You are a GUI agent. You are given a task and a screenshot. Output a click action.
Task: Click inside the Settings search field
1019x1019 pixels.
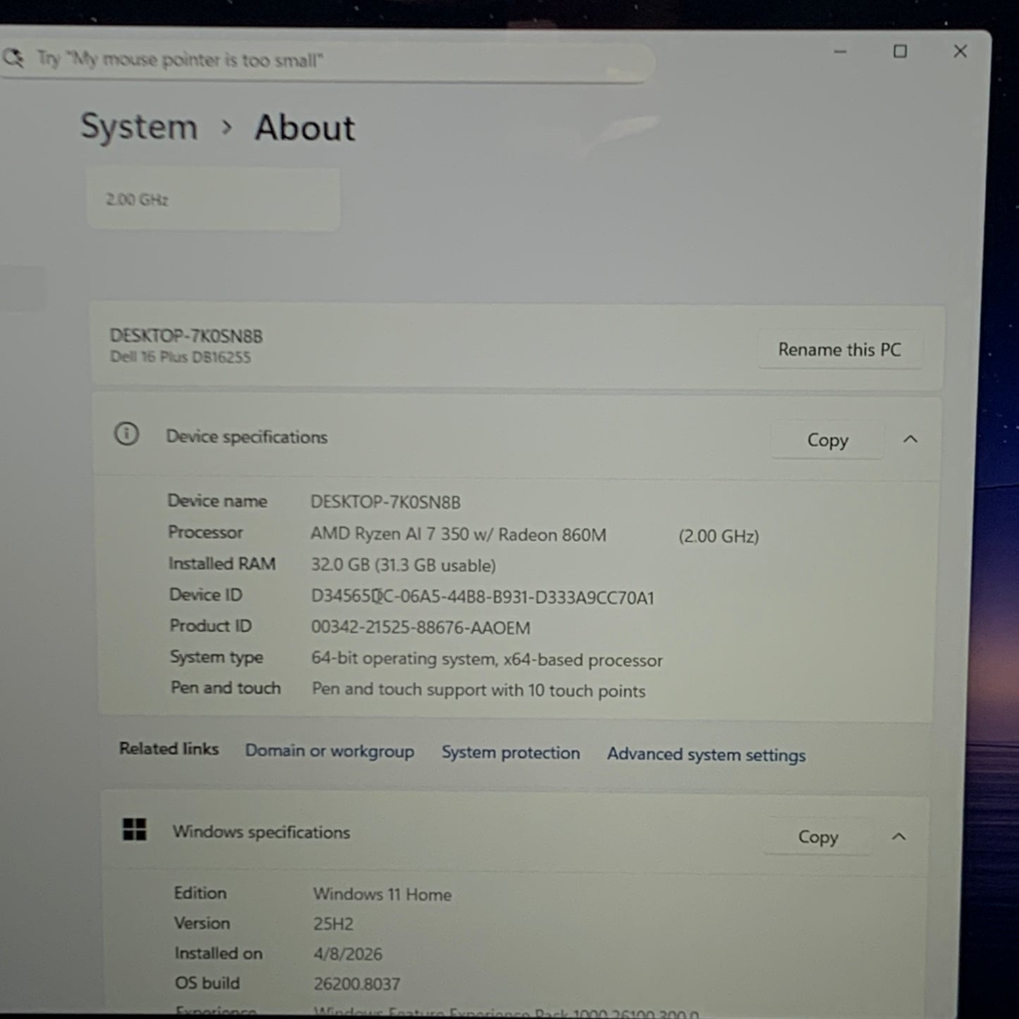pyautogui.click(x=353, y=61)
